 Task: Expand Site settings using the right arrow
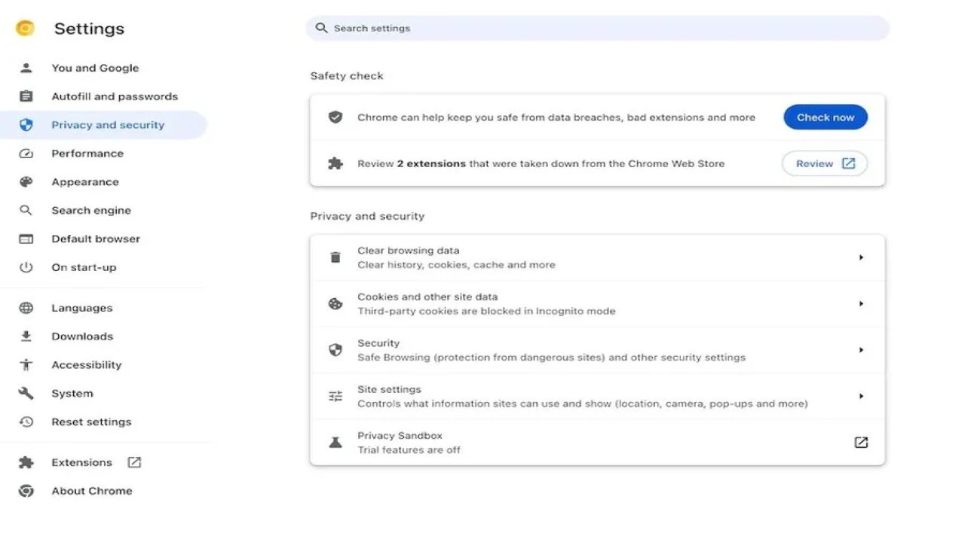861,396
